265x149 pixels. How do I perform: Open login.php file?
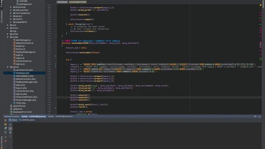click(x=19, y=85)
